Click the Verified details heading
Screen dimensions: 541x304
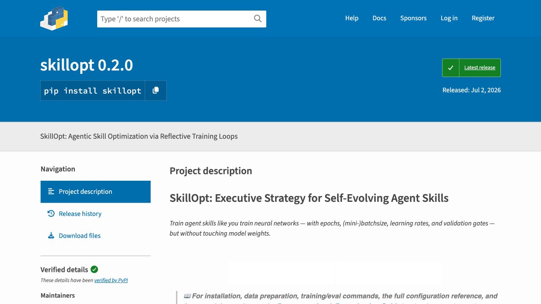click(x=64, y=269)
